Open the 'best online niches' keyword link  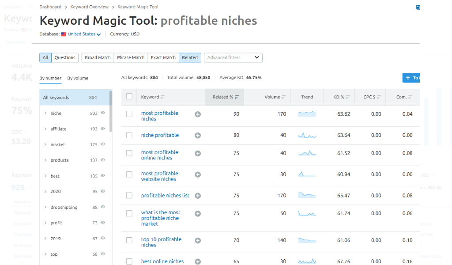point(162,261)
